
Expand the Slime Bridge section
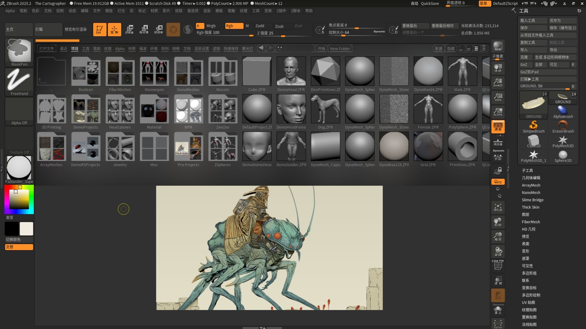pyautogui.click(x=532, y=200)
